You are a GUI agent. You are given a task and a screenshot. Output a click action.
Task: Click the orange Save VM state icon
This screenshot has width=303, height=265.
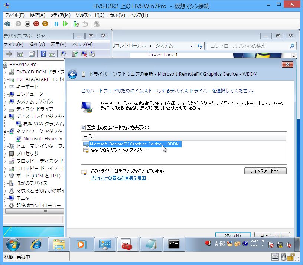pos(45,24)
